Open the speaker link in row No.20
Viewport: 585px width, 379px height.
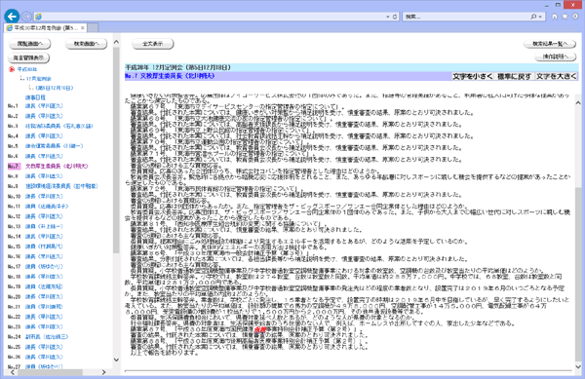coord(44,297)
